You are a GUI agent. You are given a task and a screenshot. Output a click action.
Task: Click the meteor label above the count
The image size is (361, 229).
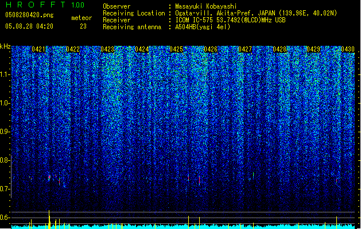81,18
